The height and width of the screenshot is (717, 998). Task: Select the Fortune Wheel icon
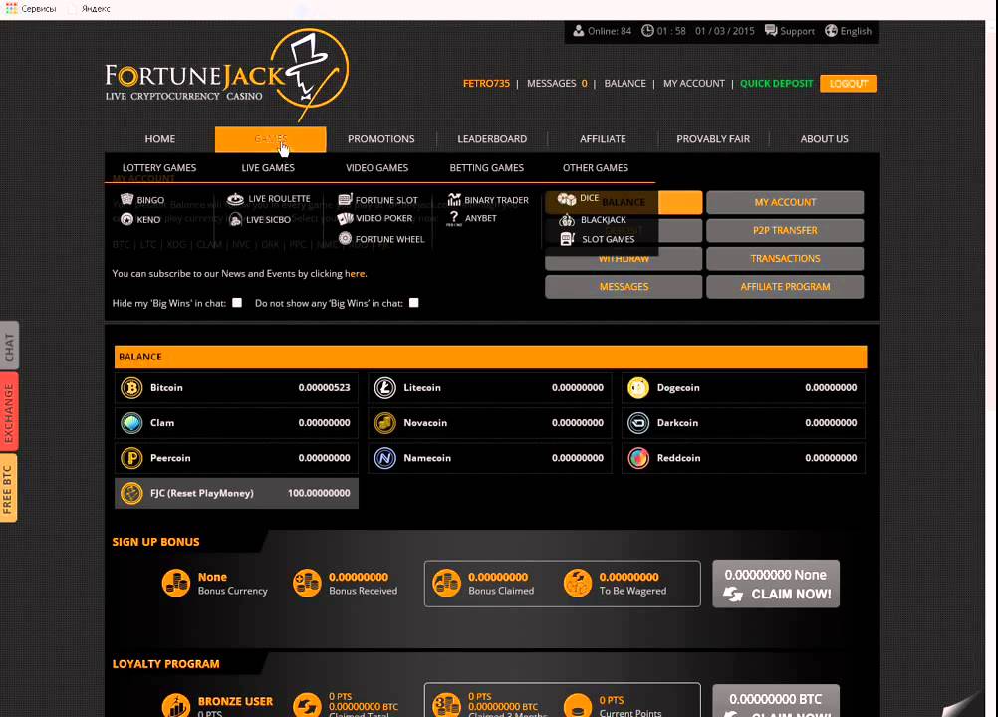pyautogui.click(x=345, y=239)
